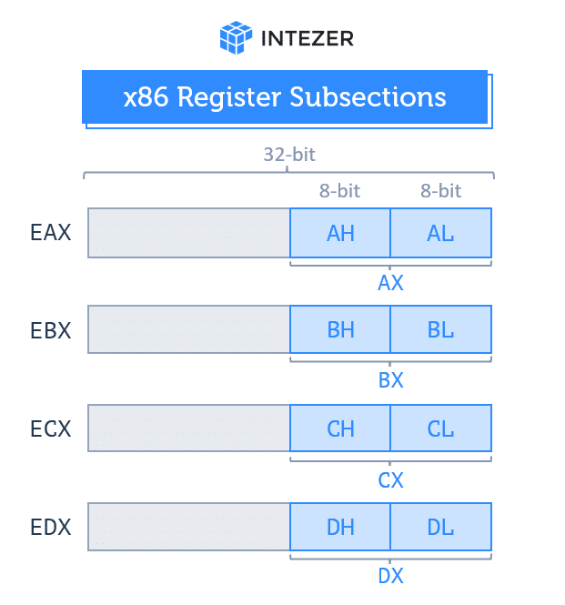Click the INTEZER brand name text
The width and height of the screenshot is (565, 605).
308,38
